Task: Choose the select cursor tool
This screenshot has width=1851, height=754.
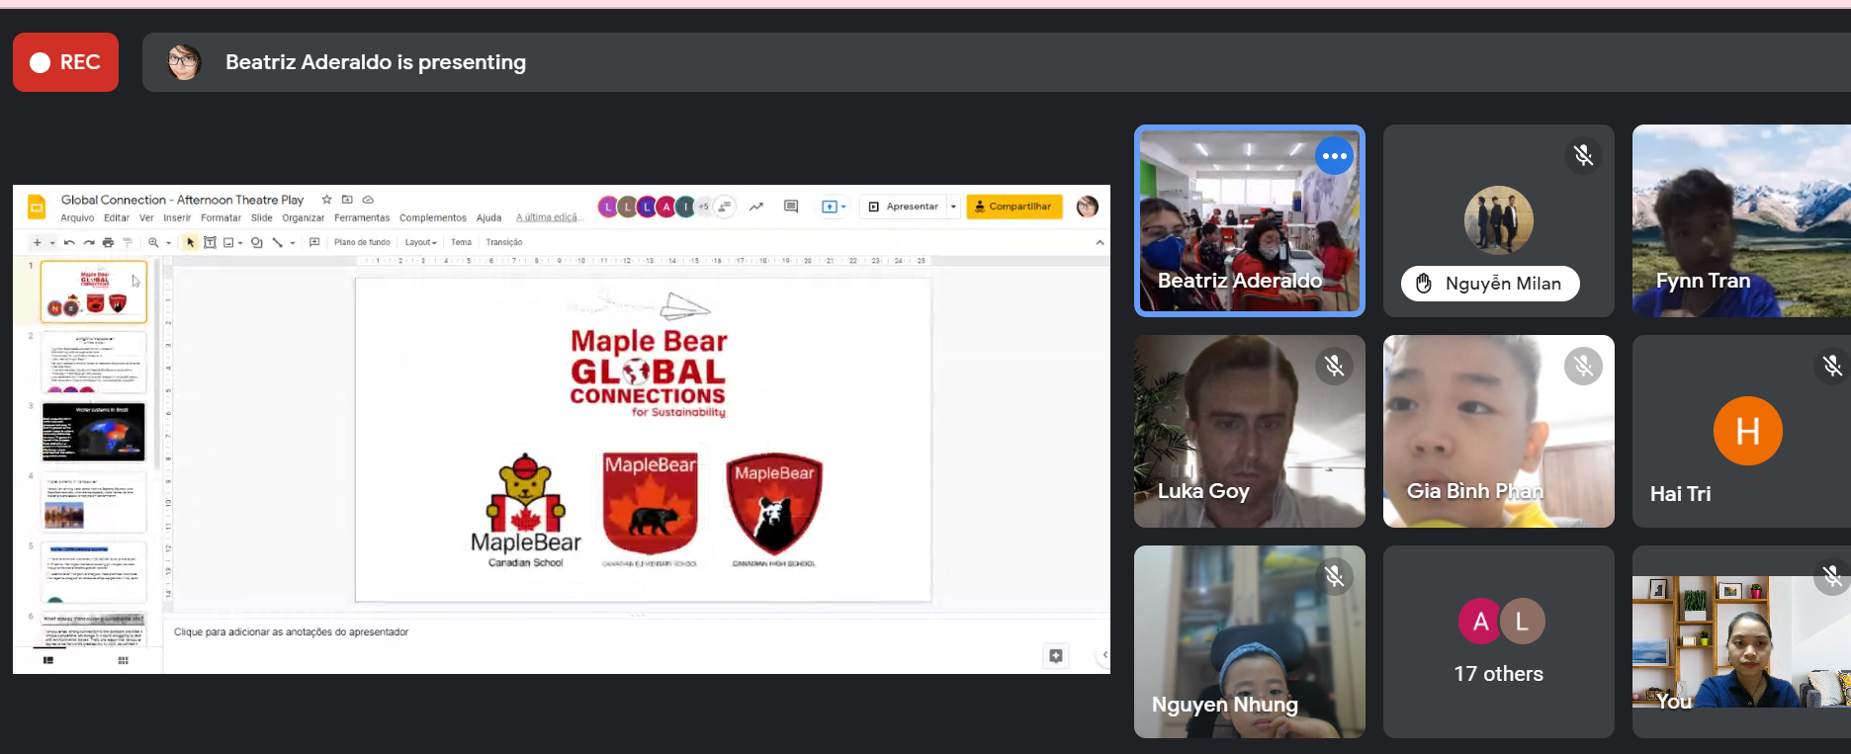Action: [x=191, y=242]
